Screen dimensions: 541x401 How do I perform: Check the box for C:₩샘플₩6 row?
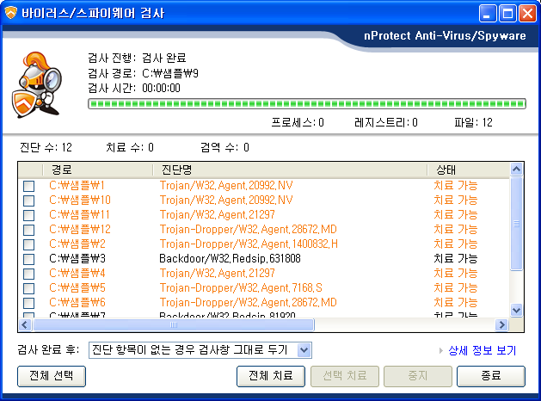(28, 304)
